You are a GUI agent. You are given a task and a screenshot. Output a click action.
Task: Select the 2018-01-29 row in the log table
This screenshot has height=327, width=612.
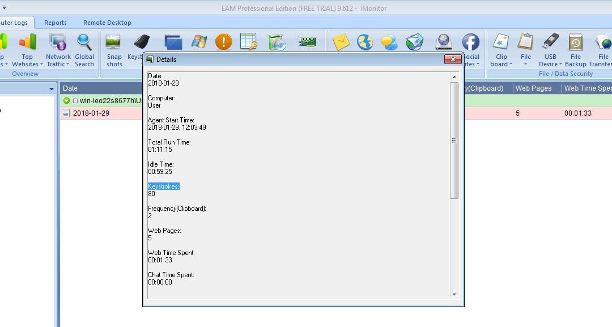point(335,113)
